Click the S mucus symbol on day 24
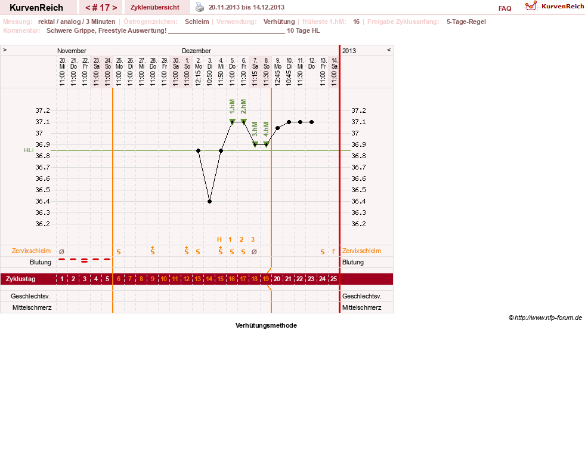The height and width of the screenshot is (456, 585). [x=323, y=252]
